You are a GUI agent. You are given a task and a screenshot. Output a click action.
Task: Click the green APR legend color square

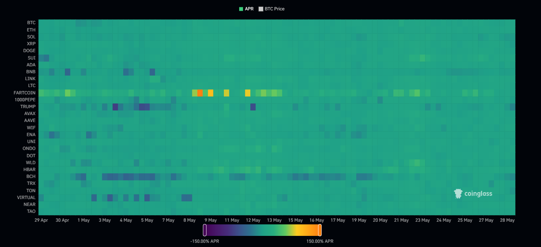click(x=241, y=9)
